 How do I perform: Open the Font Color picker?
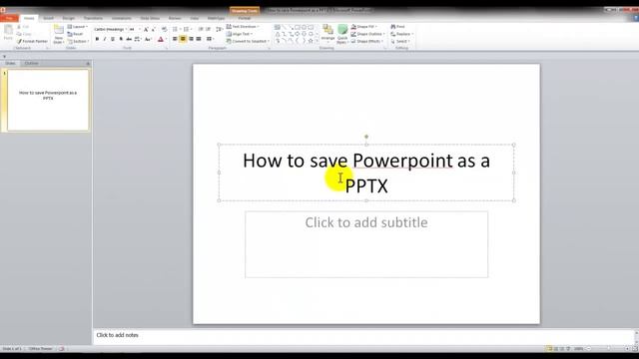(x=162, y=39)
